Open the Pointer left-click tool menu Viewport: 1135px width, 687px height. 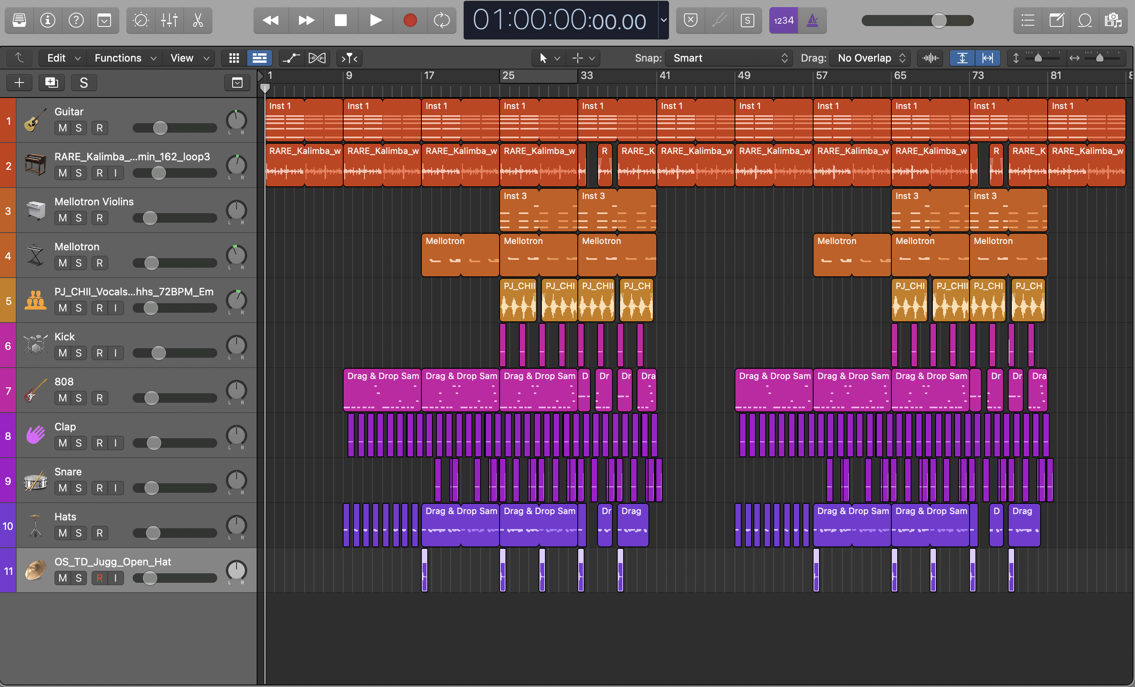[550, 58]
